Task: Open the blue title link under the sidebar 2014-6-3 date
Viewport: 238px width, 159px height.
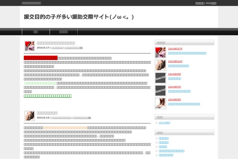Action: (x=184, y=104)
